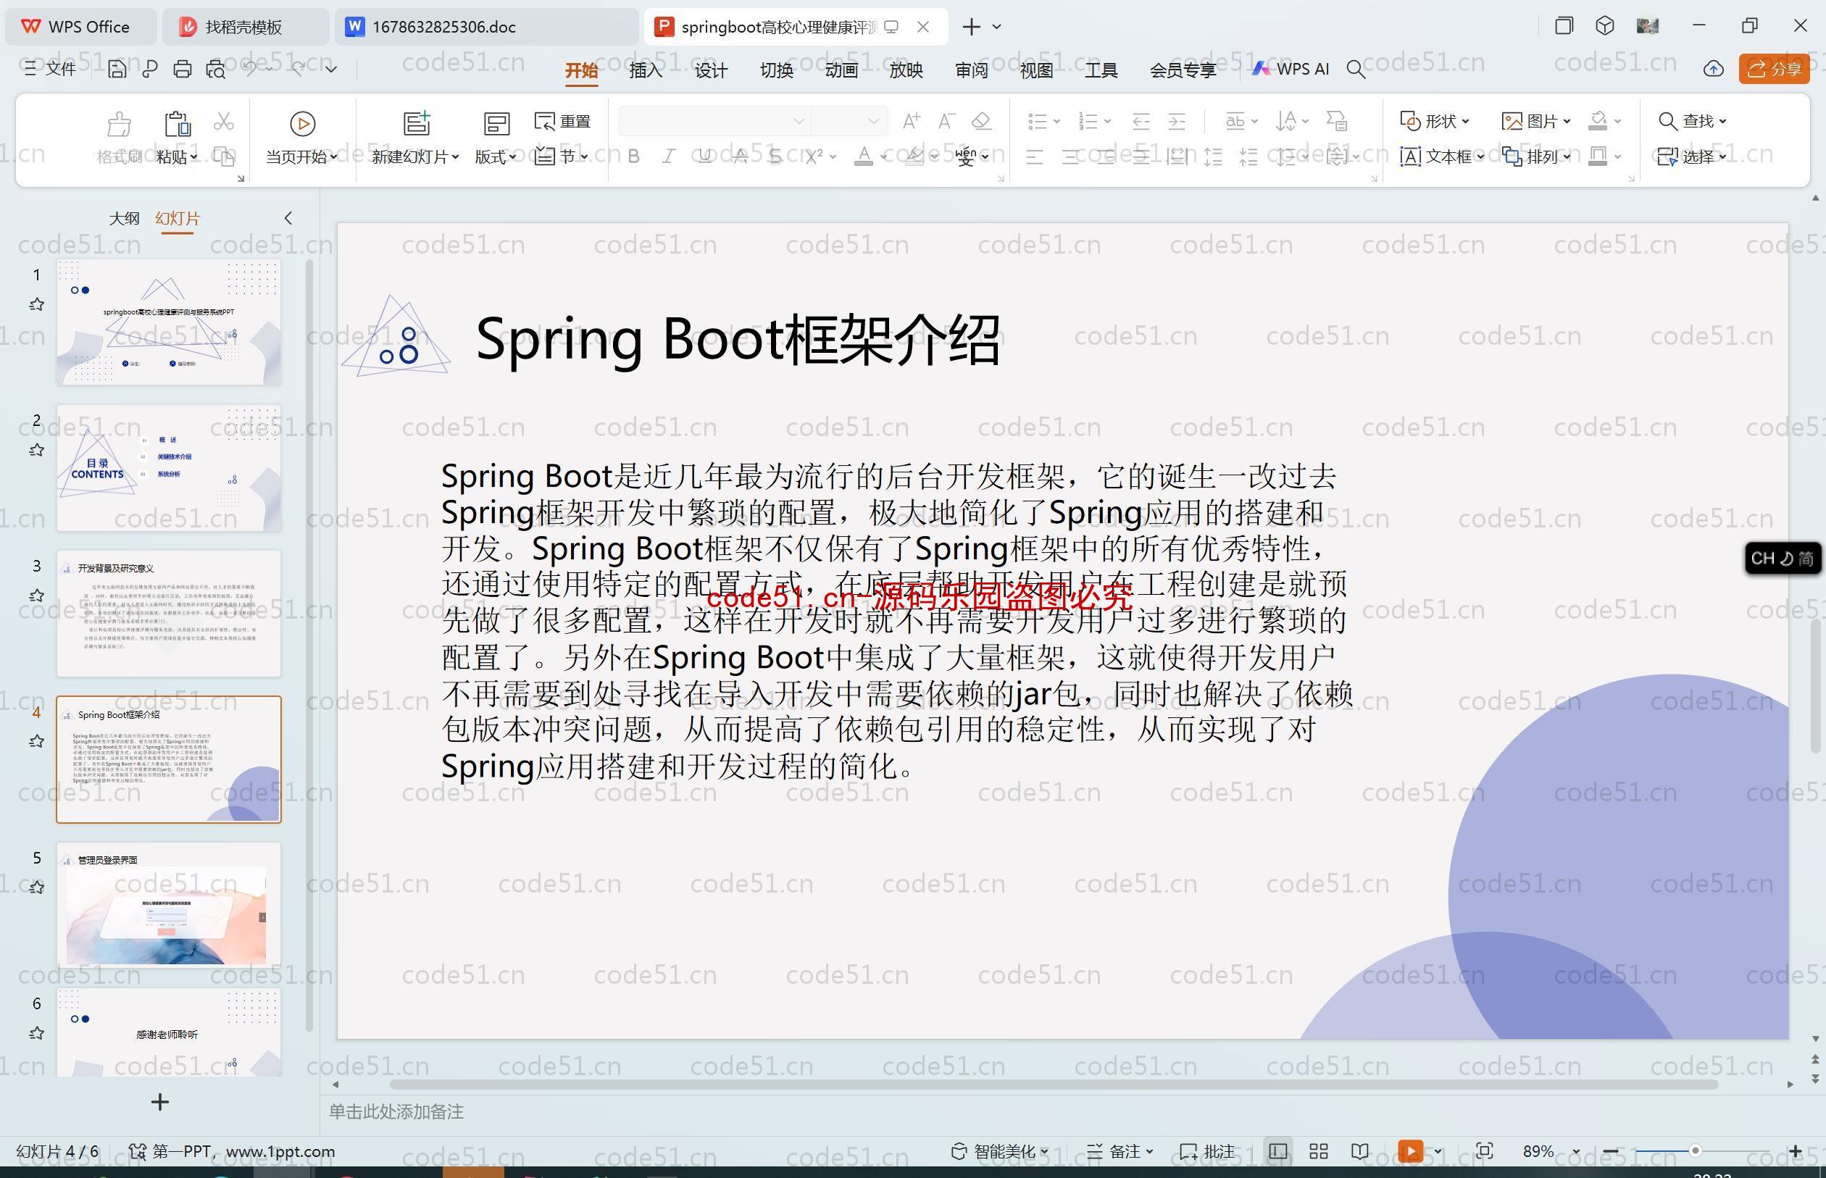Toggle Bold formatting

tap(633, 156)
